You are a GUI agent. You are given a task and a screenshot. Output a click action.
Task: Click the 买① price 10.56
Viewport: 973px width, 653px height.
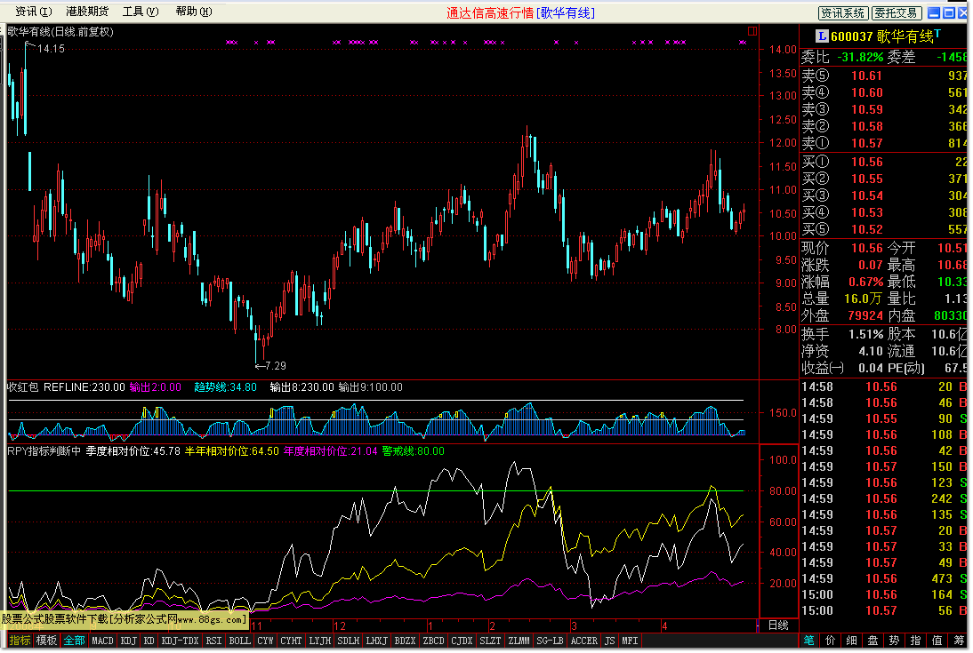pyautogui.click(x=867, y=162)
